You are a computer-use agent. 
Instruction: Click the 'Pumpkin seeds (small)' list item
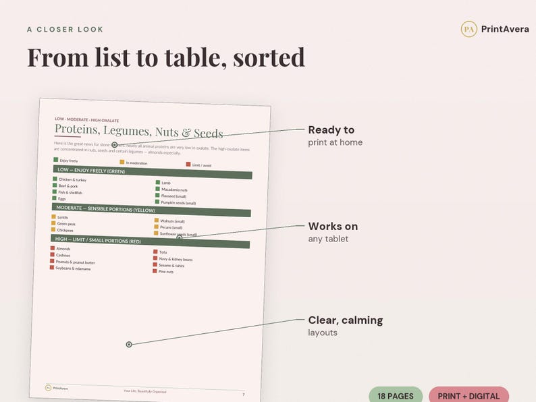coord(176,202)
